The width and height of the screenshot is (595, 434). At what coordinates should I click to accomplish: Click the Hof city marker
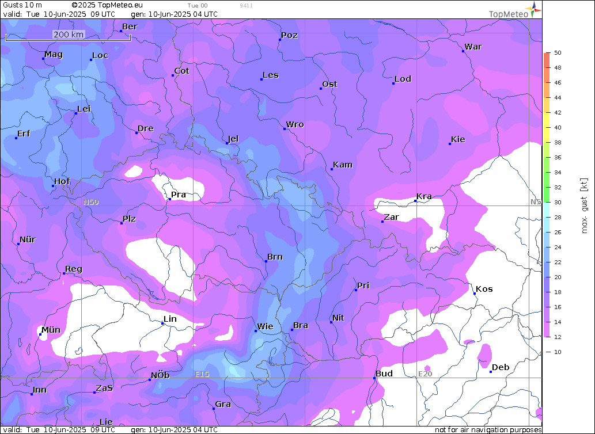[x=53, y=186]
